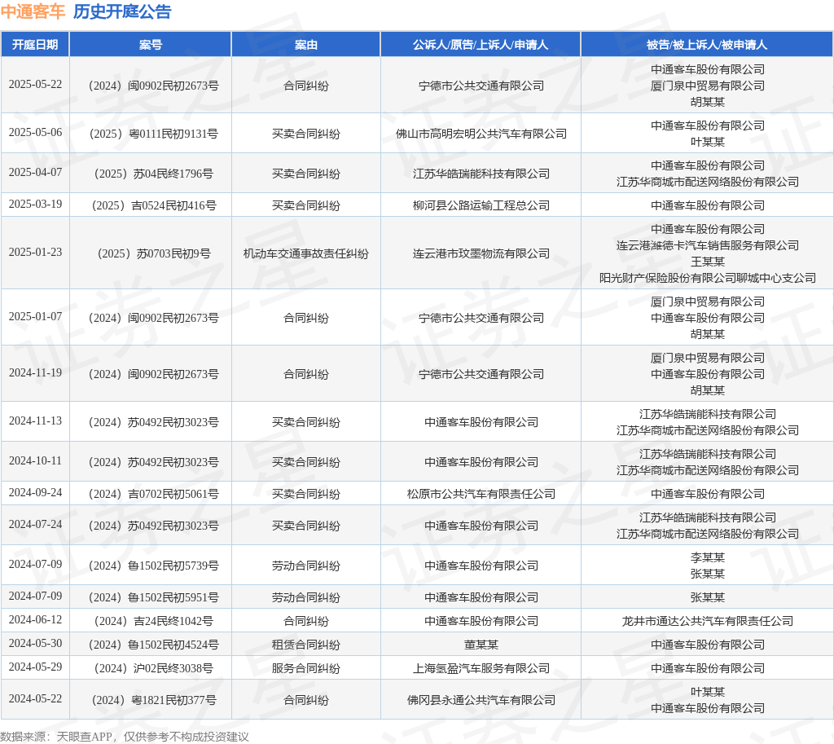This screenshot has height=744, width=834.
Task: Click '叶某某' in the 2025-05-06 row
Action: (x=708, y=142)
